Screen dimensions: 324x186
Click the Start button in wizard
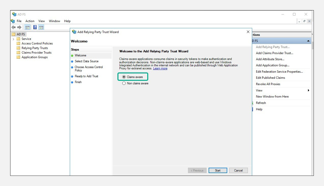218,170
